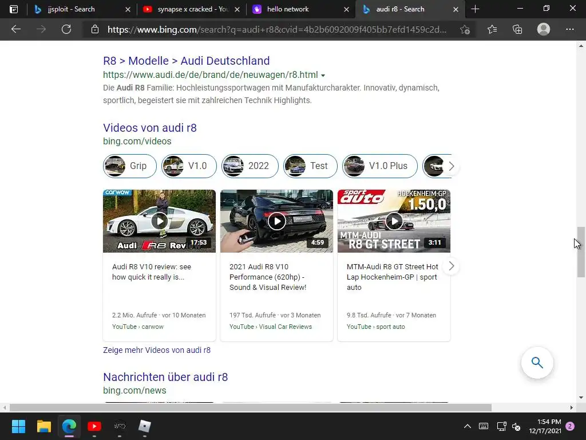Open Roblox icon in taskbar

[145, 426]
